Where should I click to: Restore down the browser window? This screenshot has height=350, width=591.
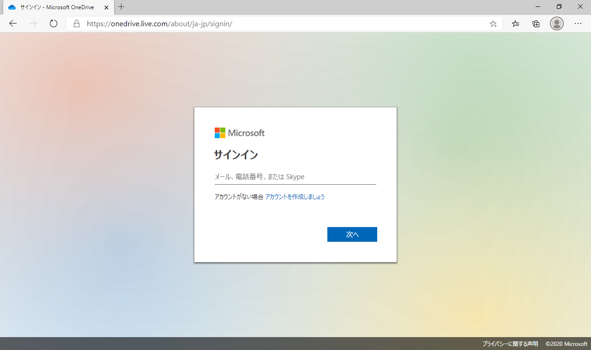559,7
